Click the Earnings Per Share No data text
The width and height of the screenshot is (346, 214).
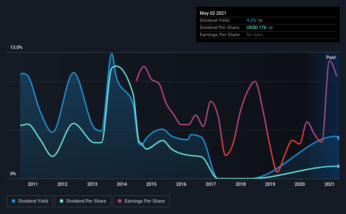pos(255,35)
